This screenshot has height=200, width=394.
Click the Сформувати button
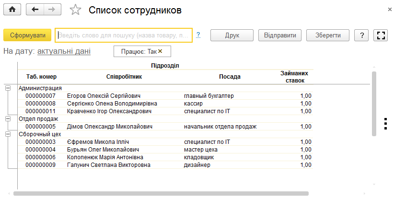click(x=27, y=35)
